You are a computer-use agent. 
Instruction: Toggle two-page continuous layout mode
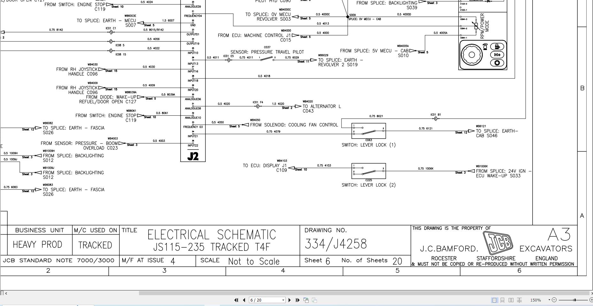click(x=520, y=300)
